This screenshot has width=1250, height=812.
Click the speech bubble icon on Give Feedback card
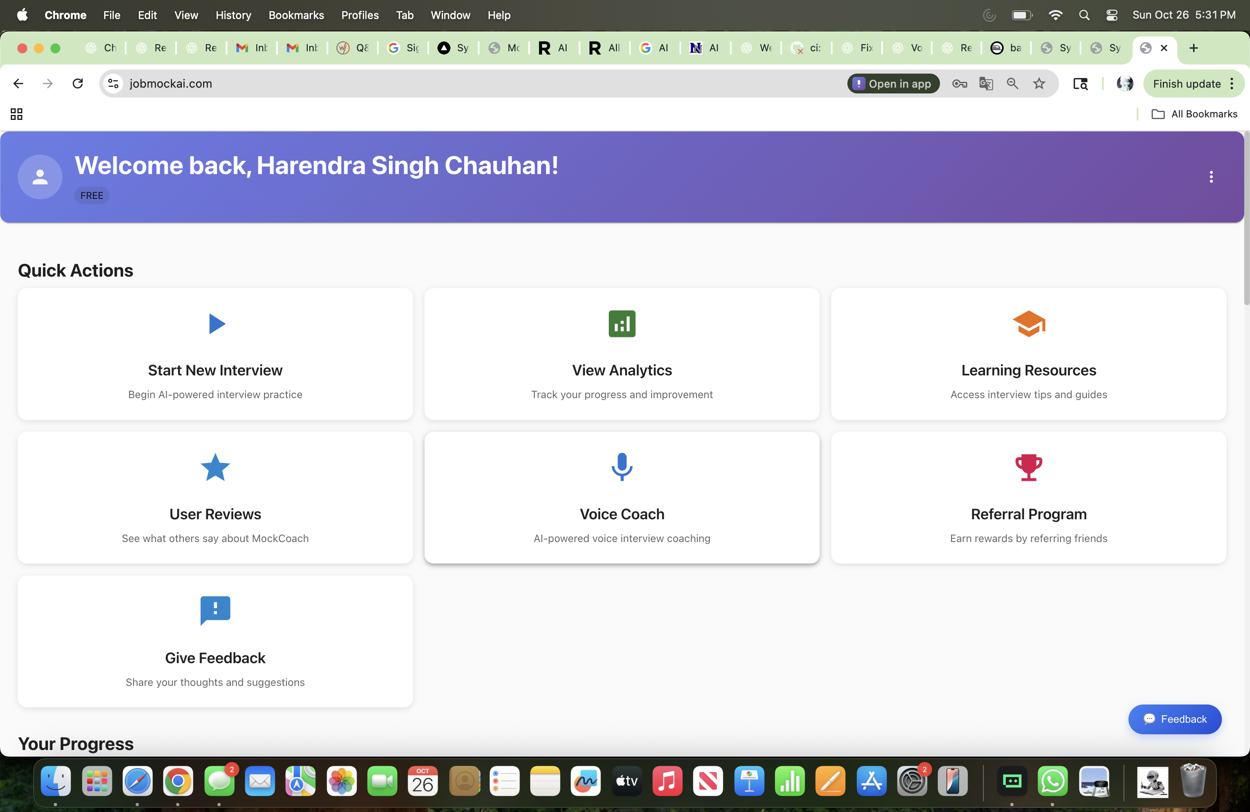pyautogui.click(x=215, y=610)
